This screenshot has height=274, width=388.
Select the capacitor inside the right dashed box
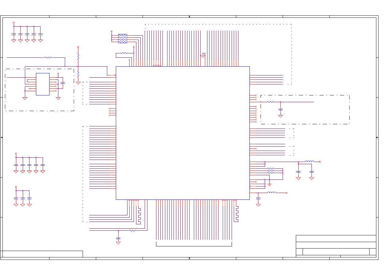point(280,109)
